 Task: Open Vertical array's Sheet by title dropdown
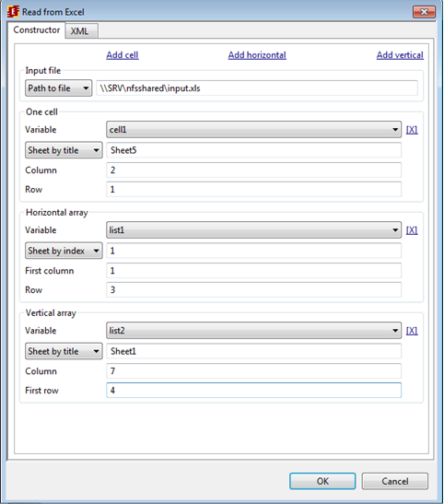pos(64,351)
